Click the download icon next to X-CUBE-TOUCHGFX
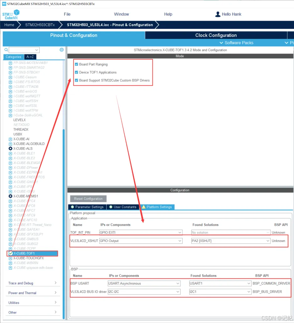This screenshot has height=323, width=294. pyautogui.click(x=10, y=258)
